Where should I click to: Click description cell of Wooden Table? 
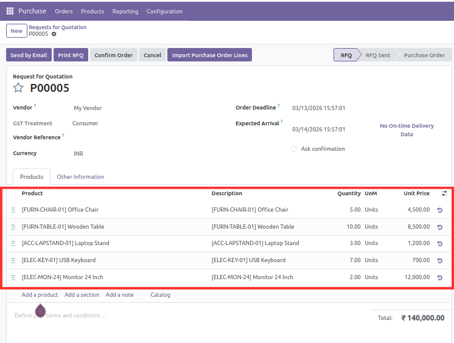tap(253, 227)
